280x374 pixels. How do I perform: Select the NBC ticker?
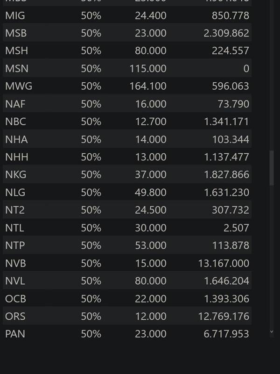pos(15,122)
